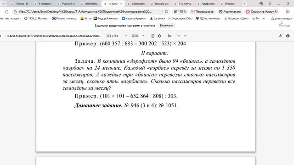The width and height of the screenshot is (294, 165).
Task: Open the Карина Арзуман bookmark
Action: coord(134,18)
